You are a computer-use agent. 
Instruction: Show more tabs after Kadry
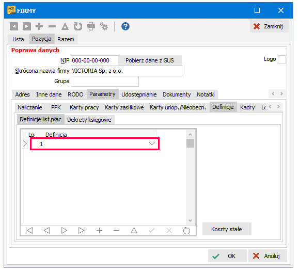pos(278,106)
